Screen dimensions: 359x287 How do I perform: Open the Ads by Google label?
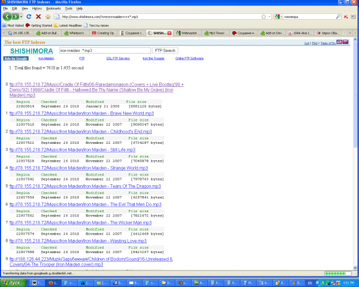(16, 58)
